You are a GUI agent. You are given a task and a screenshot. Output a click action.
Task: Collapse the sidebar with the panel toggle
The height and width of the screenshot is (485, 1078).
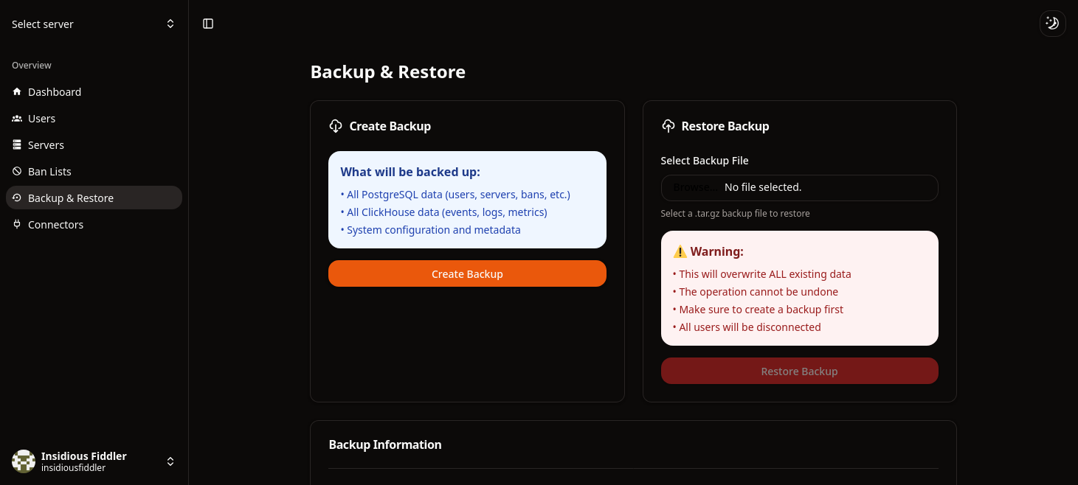pyautogui.click(x=207, y=23)
